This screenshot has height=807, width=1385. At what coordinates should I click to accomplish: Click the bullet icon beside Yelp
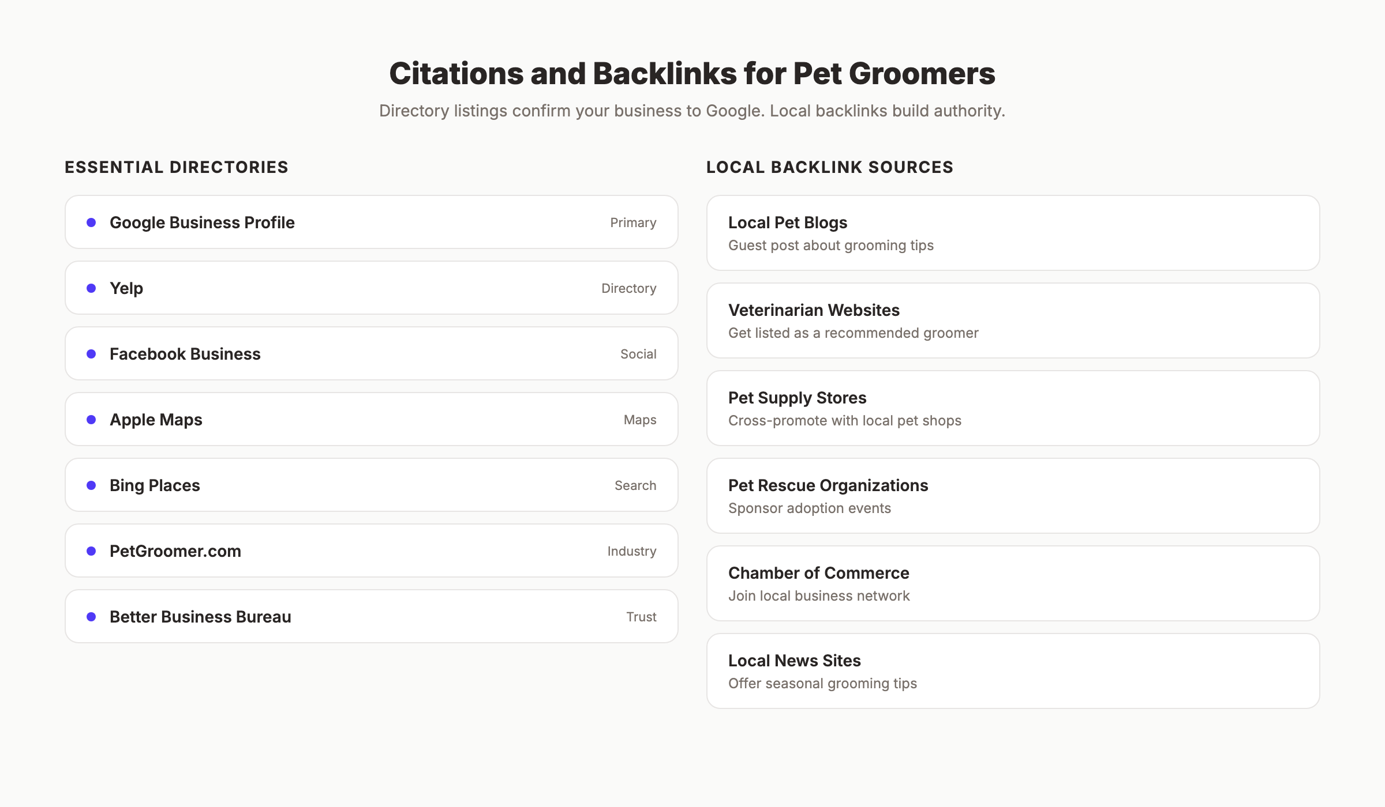click(92, 288)
